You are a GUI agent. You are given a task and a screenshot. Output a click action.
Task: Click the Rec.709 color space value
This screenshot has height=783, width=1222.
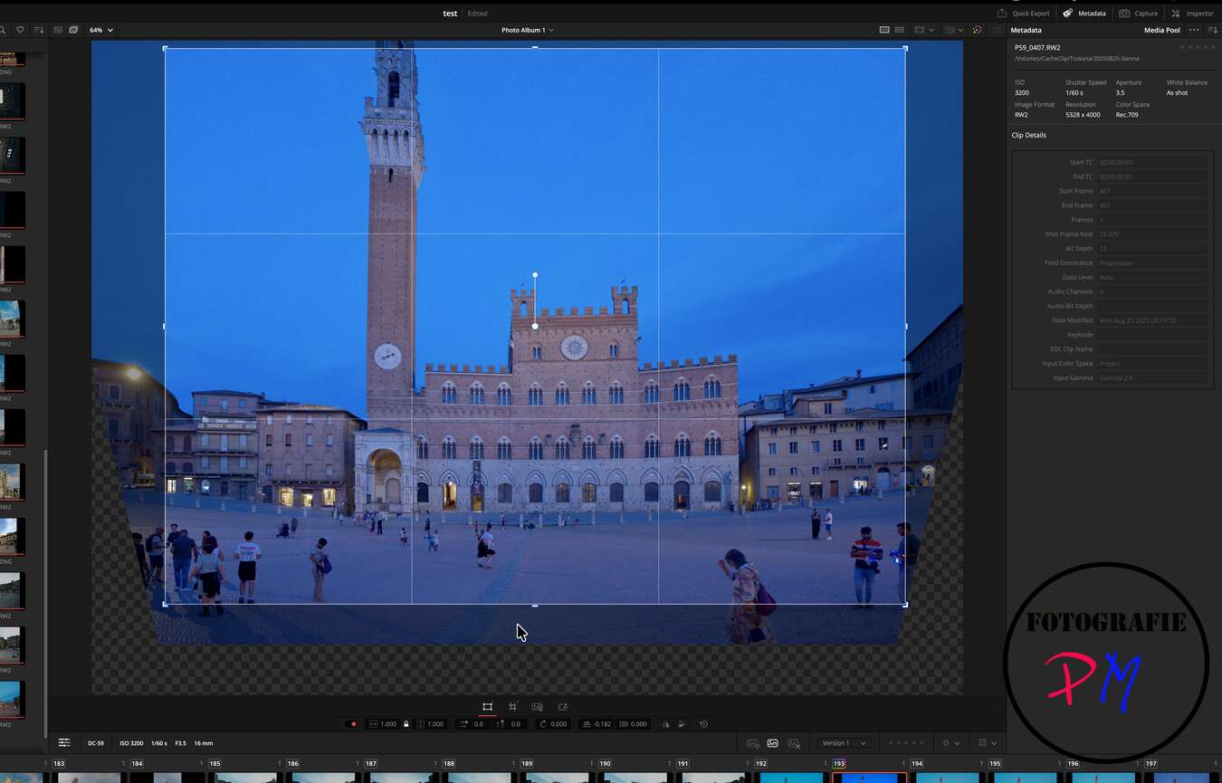click(x=1127, y=115)
